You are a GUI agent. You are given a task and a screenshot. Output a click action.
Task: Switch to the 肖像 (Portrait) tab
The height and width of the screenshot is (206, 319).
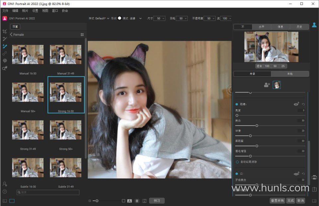click(x=252, y=74)
